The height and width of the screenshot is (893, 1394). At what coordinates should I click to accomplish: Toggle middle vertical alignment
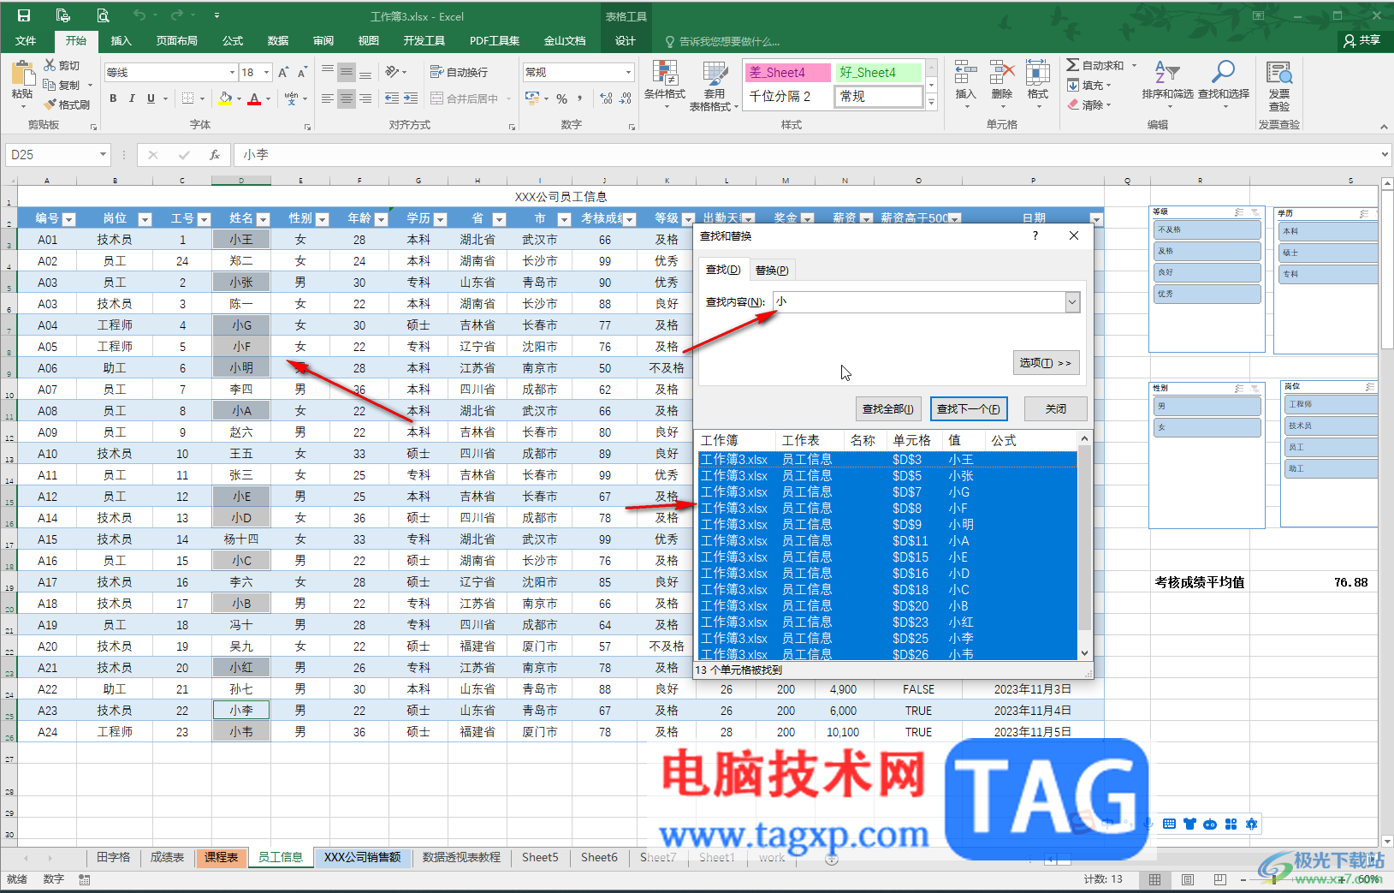click(x=347, y=72)
